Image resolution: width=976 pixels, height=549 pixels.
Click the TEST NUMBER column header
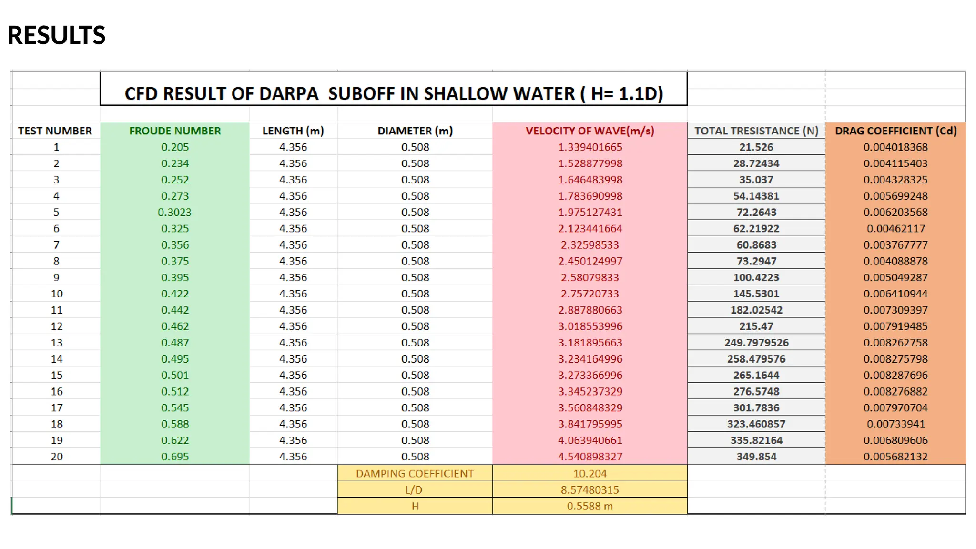click(55, 131)
